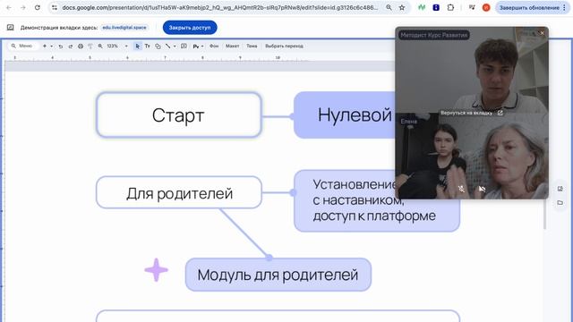The height and width of the screenshot is (322, 573).
Task: Open the Shape insert tool
Action: click(x=158, y=46)
